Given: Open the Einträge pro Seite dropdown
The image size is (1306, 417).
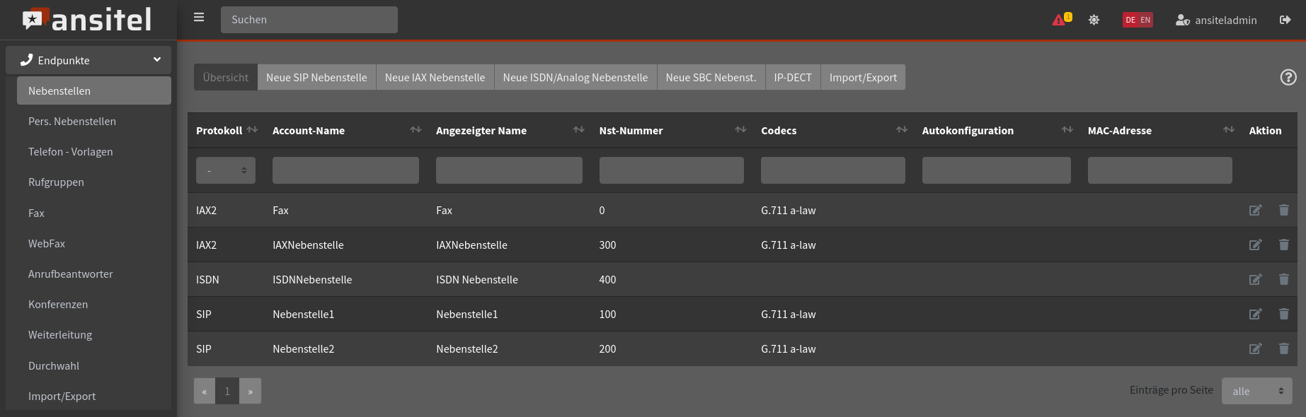Looking at the screenshot, I should point(1256,391).
